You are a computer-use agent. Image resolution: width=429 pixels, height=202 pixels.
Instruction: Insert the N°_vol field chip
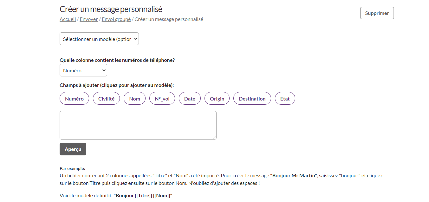pyautogui.click(x=162, y=99)
